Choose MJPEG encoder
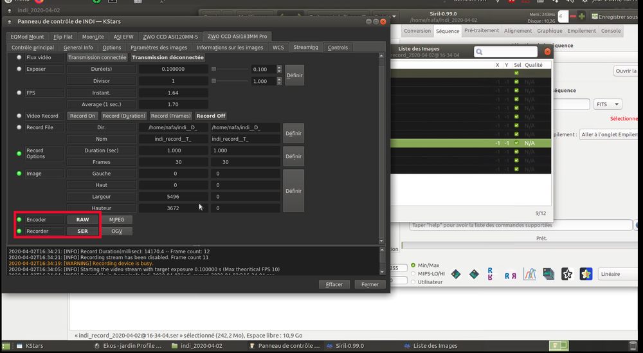This screenshot has height=353, width=643. tap(116, 220)
